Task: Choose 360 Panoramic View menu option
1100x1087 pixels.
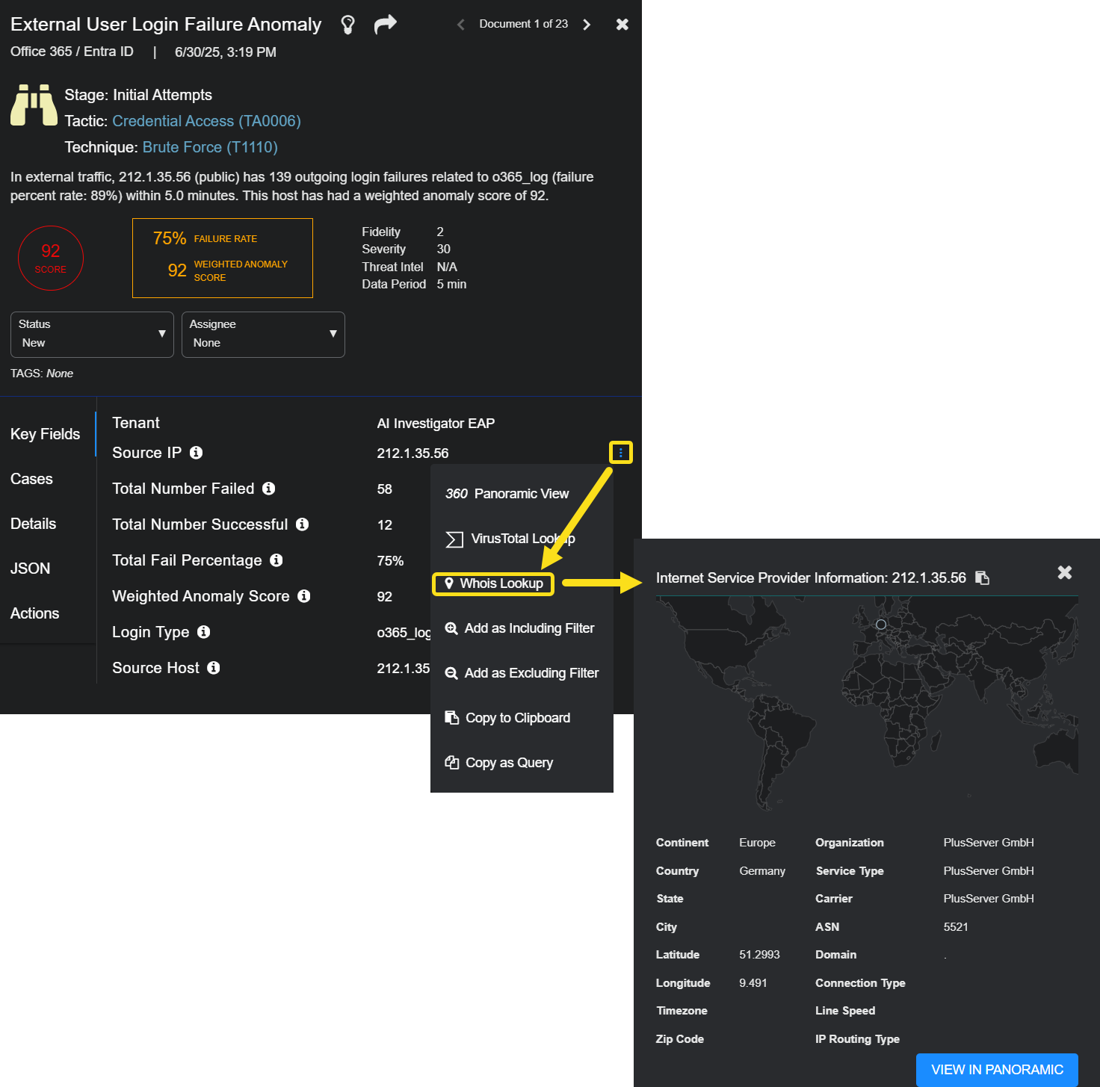Action: (507, 494)
